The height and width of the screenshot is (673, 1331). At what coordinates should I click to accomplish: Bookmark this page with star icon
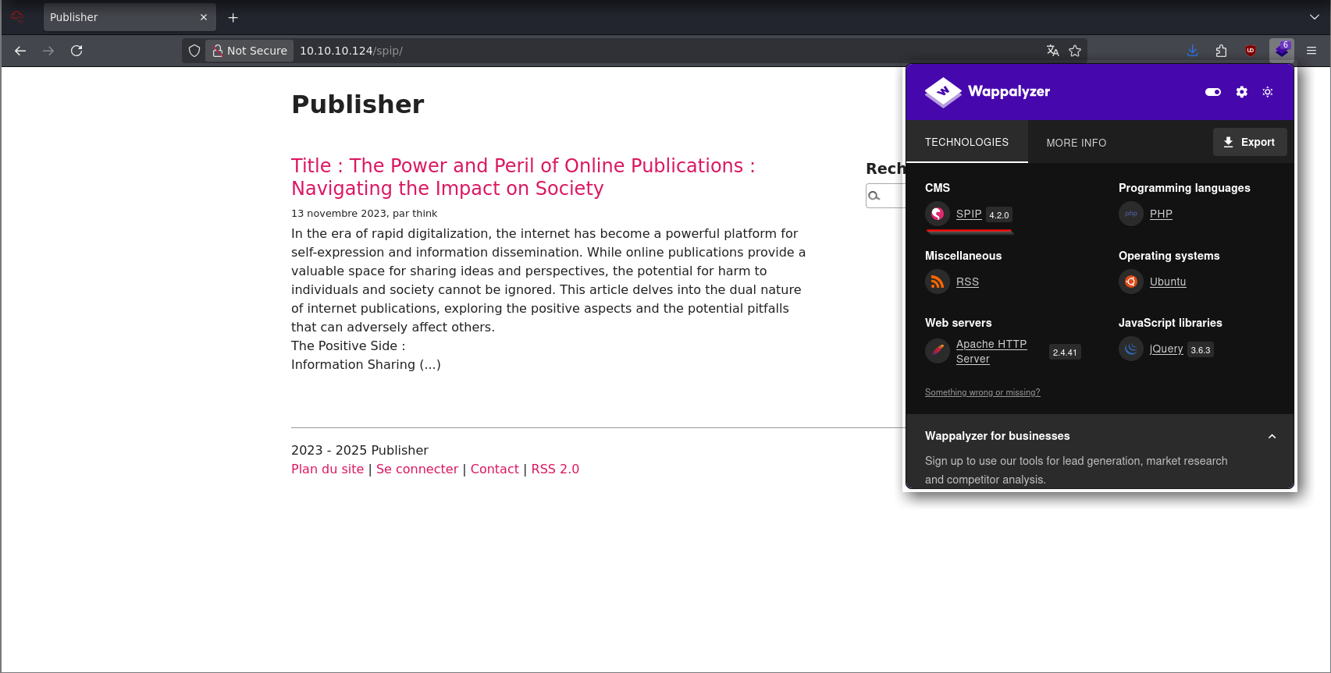pos(1075,51)
